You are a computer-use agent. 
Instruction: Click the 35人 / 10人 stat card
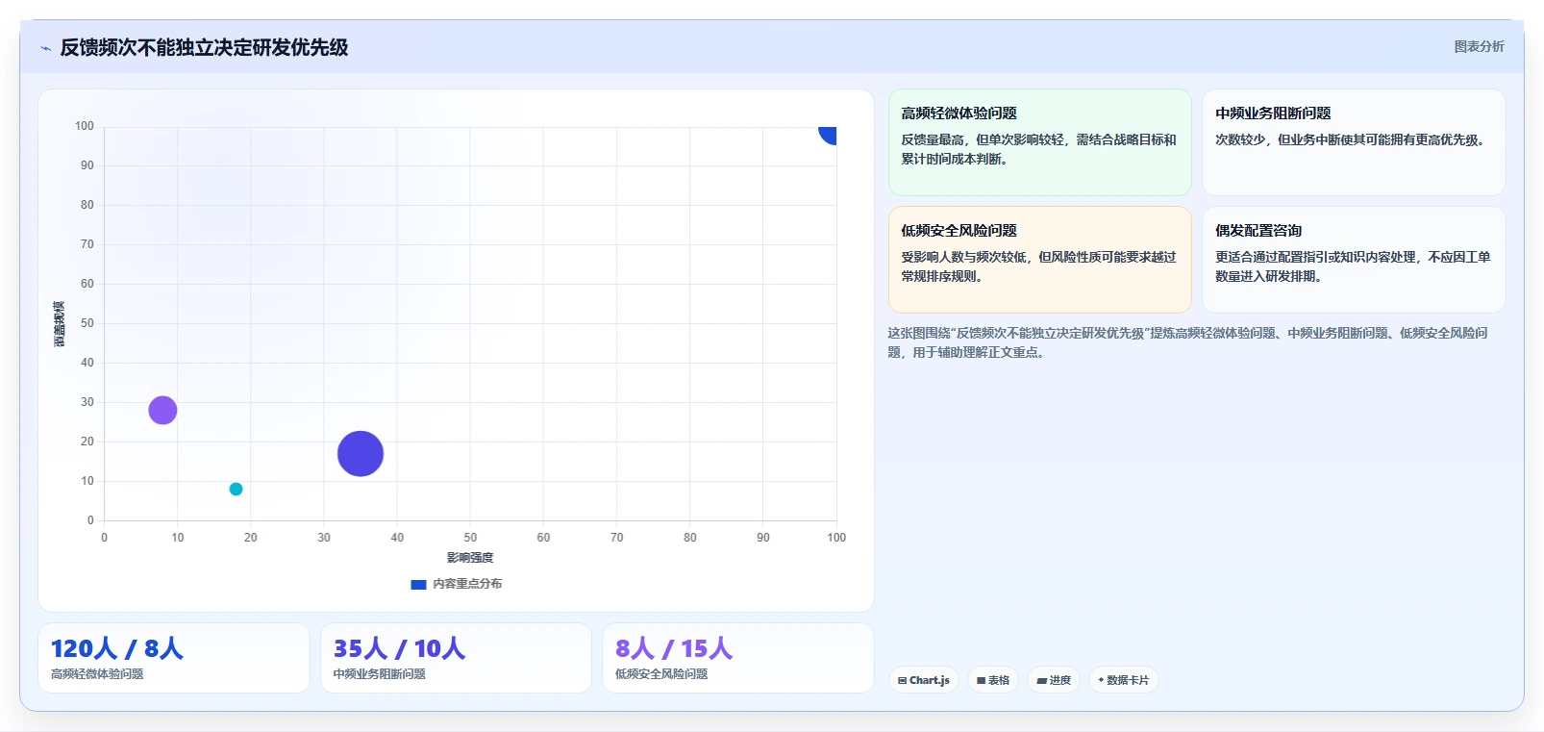click(456, 658)
